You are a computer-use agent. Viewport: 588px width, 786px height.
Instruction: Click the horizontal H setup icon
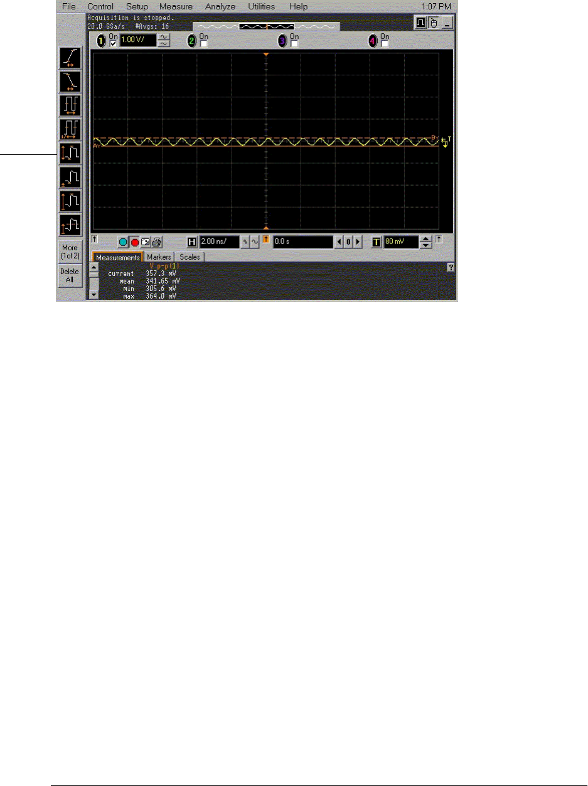(x=192, y=242)
